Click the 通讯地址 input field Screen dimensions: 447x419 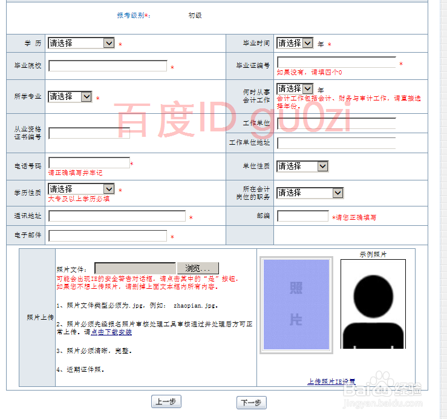pyautogui.click(x=117, y=216)
